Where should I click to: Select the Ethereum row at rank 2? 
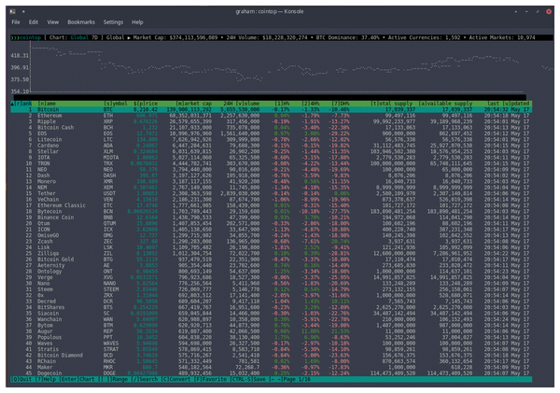(272, 116)
